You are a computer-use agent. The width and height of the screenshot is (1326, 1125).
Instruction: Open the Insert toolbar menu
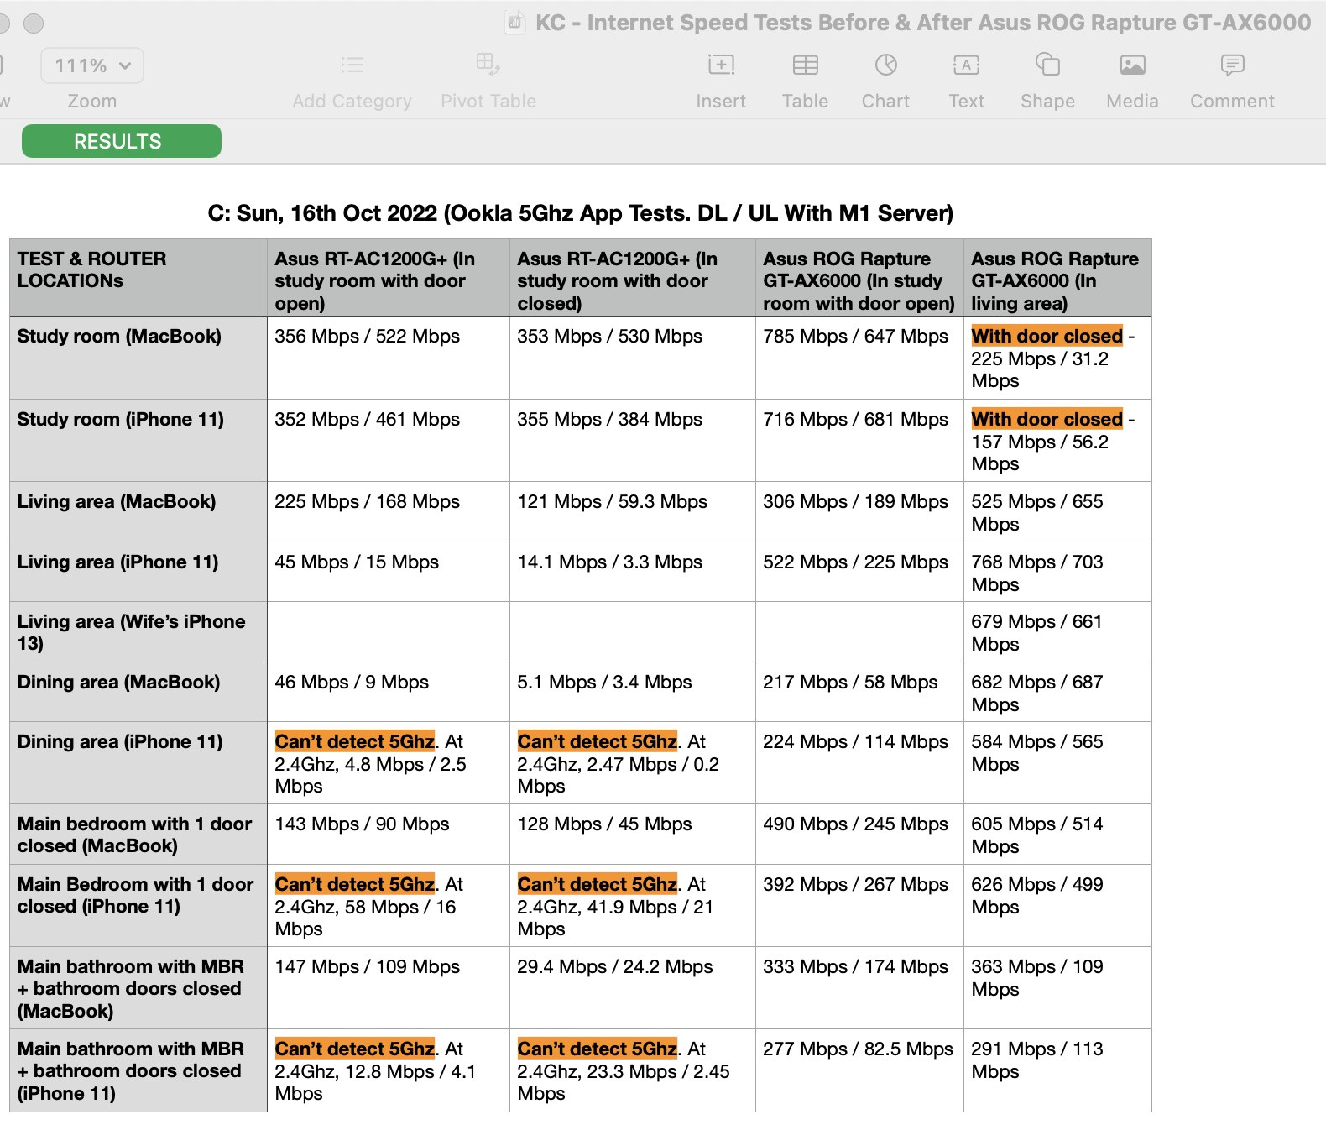(x=721, y=65)
